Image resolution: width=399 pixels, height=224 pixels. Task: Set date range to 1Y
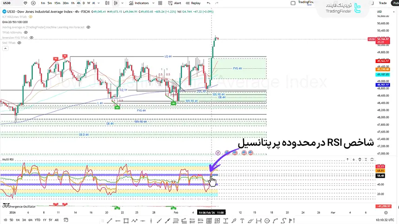[45, 220]
